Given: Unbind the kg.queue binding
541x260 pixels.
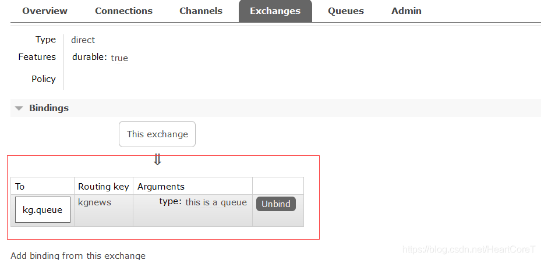Looking at the screenshot, I should click(275, 204).
